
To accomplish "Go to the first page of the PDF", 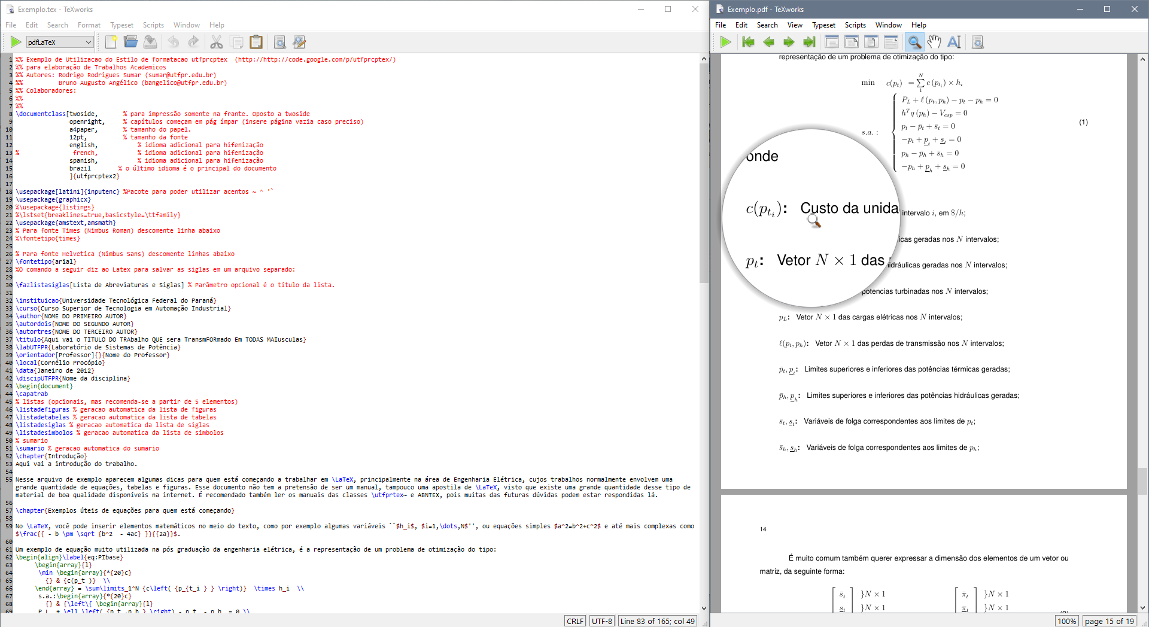I will [748, 42].
